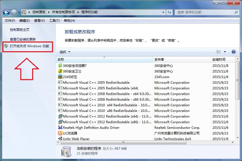Select the 360安全卫士 icon in list
This screenshot has width=242, height=161.
point(60,71)
